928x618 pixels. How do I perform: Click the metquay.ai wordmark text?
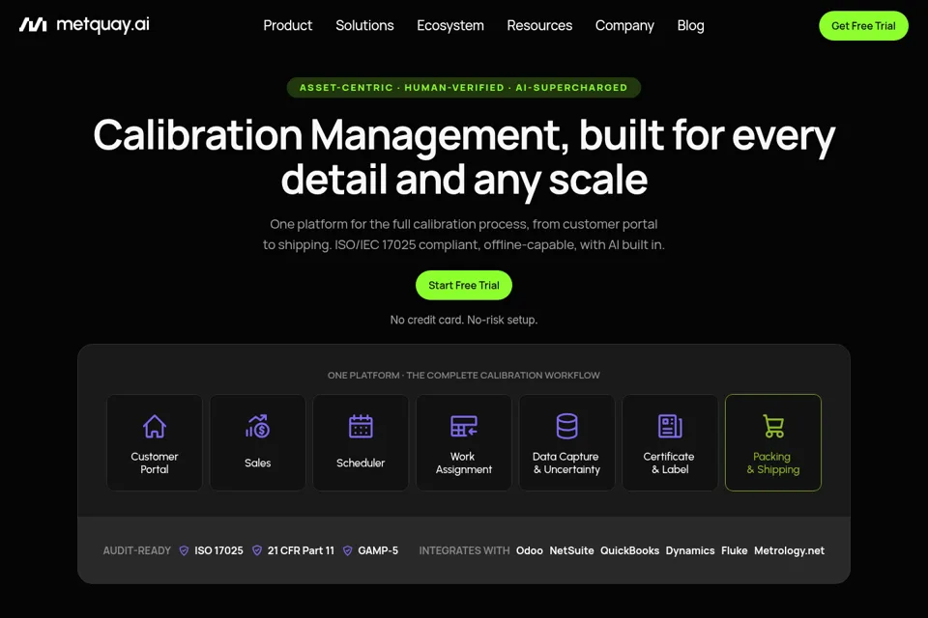click(103, 25)
